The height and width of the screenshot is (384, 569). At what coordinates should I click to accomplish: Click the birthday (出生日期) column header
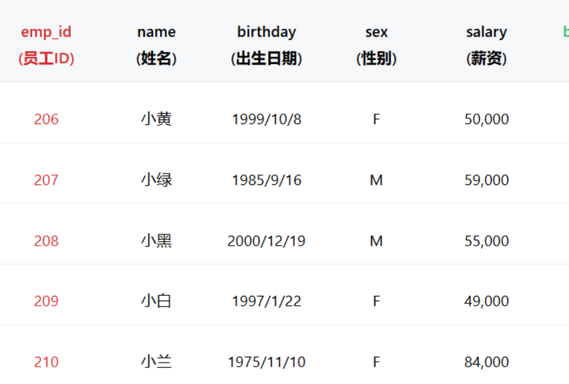pos(266,45)
